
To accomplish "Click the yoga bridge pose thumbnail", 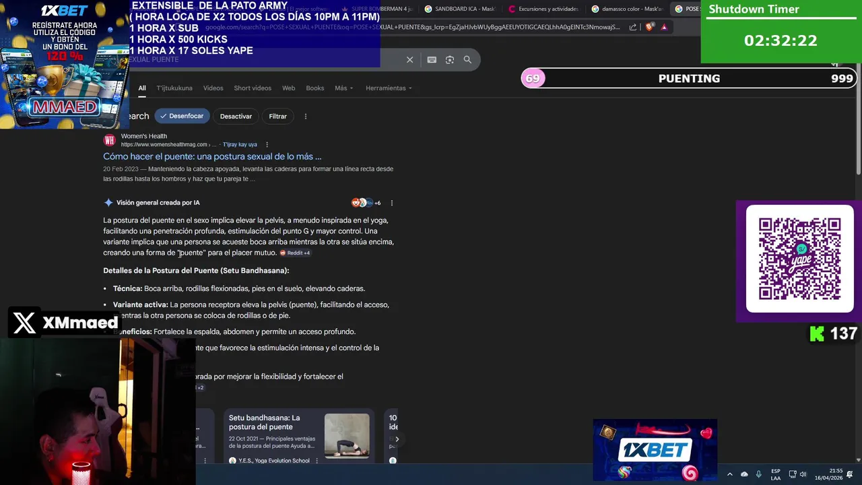I will tap(347, 436).
